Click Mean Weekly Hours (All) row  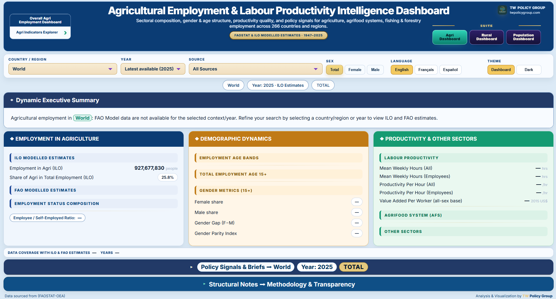(463, 168)
